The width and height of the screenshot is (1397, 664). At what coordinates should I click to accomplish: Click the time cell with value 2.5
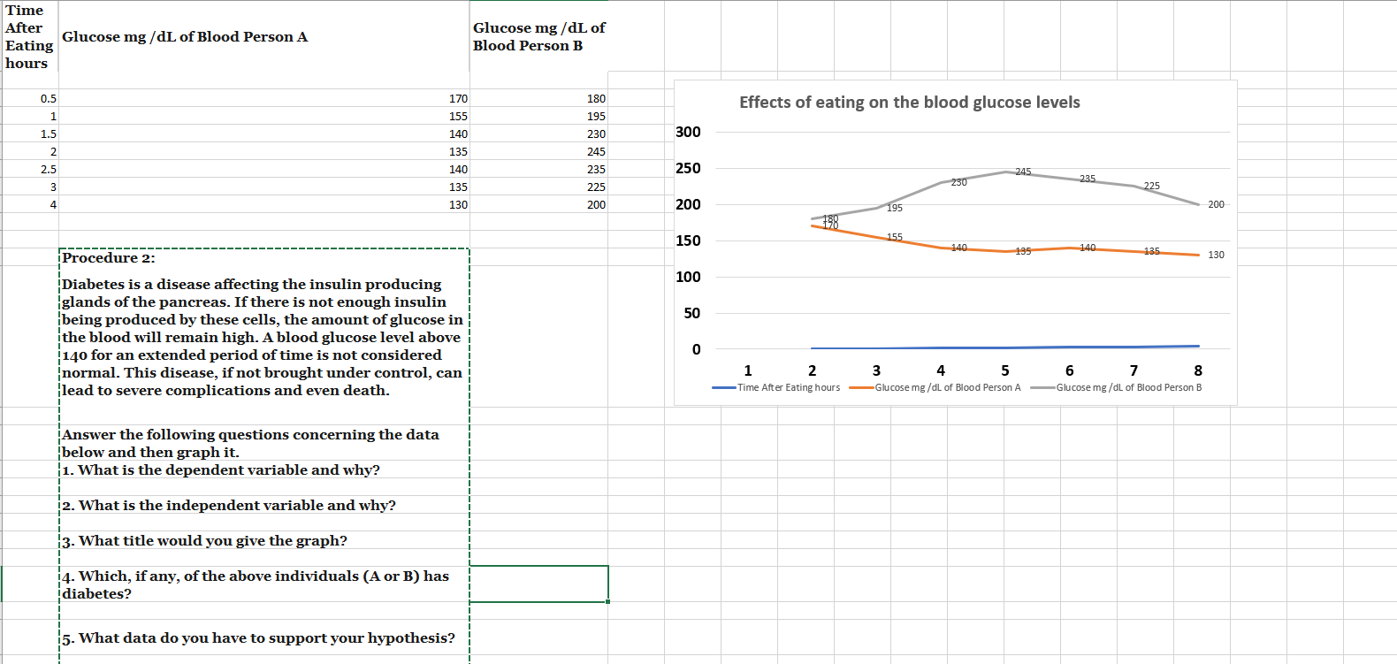(29, 169)
